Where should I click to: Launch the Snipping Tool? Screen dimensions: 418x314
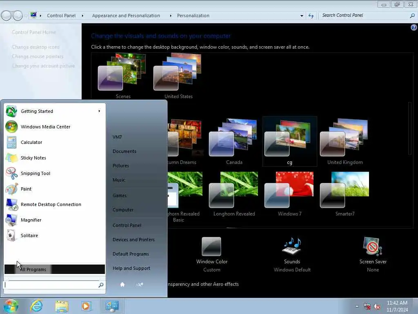tap(55, 173)
